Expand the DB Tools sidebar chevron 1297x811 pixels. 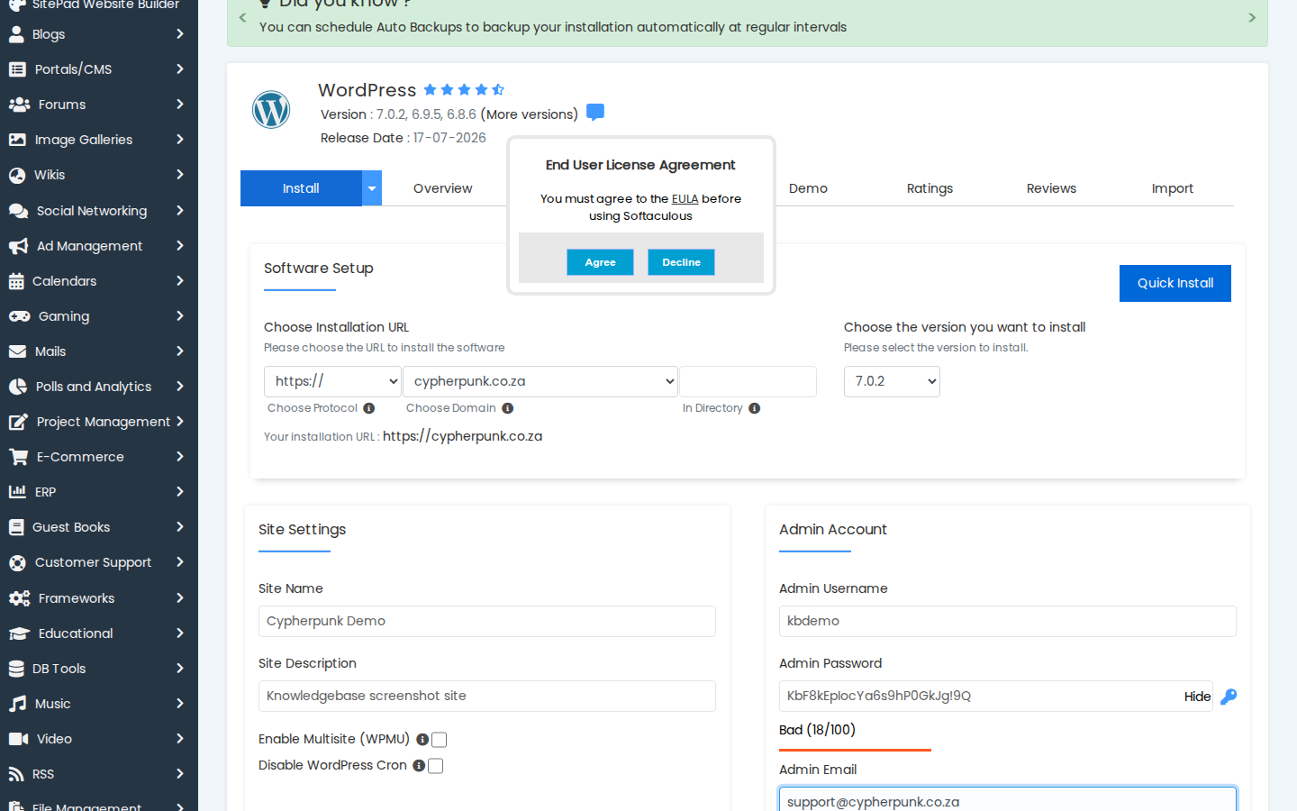(x=180, y=669)
